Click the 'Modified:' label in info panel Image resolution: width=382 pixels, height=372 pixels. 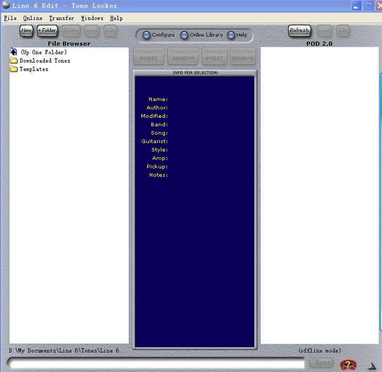tap(154, 116)
